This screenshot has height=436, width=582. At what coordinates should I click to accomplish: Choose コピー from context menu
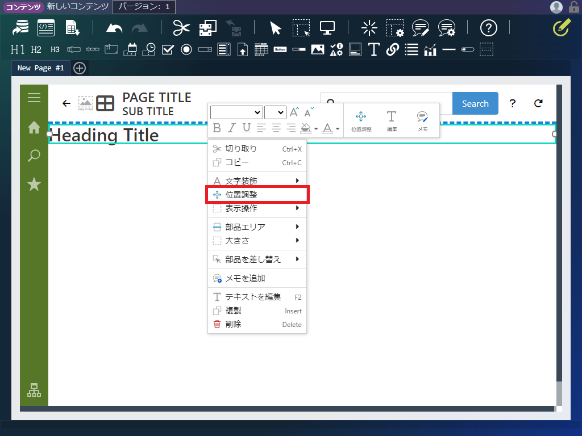(257, 163)
